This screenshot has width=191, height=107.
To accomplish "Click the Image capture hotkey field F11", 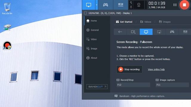I will [172, 85].
